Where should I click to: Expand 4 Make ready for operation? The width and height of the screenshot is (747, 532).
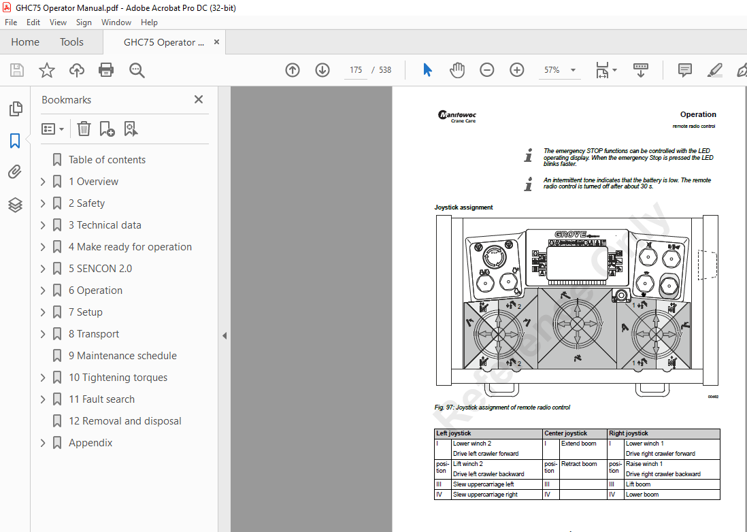(43, 247)
